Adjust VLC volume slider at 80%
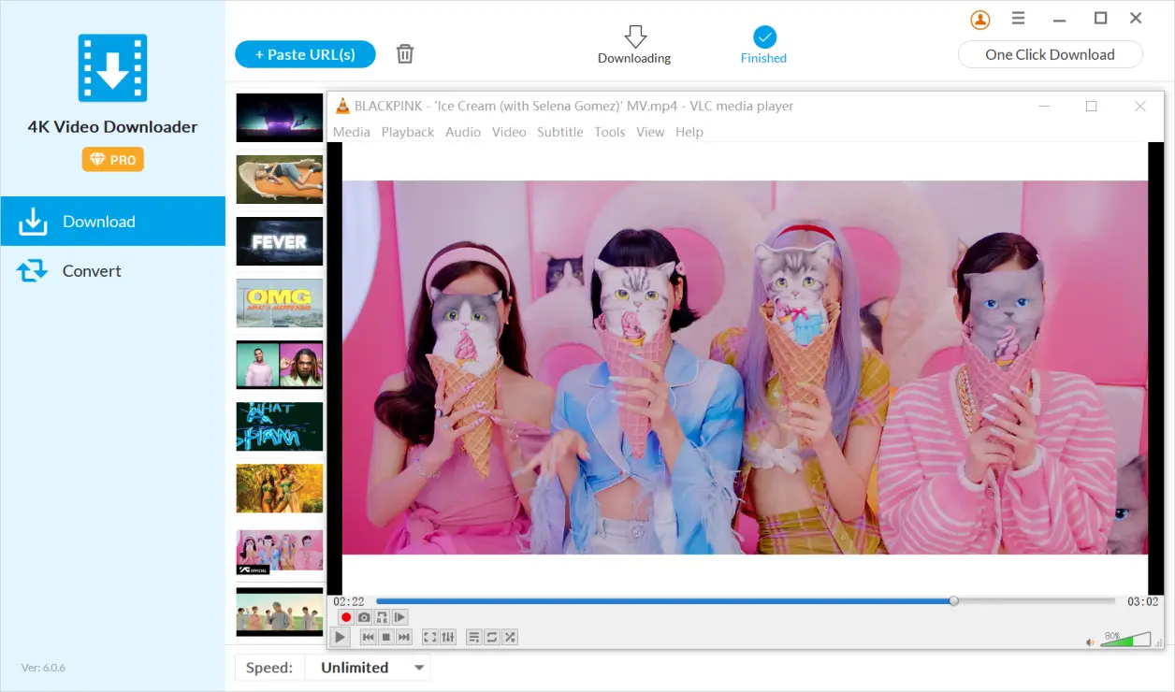The width and height of the screenshot is (1175, 692). click(x=1125, y=641)
